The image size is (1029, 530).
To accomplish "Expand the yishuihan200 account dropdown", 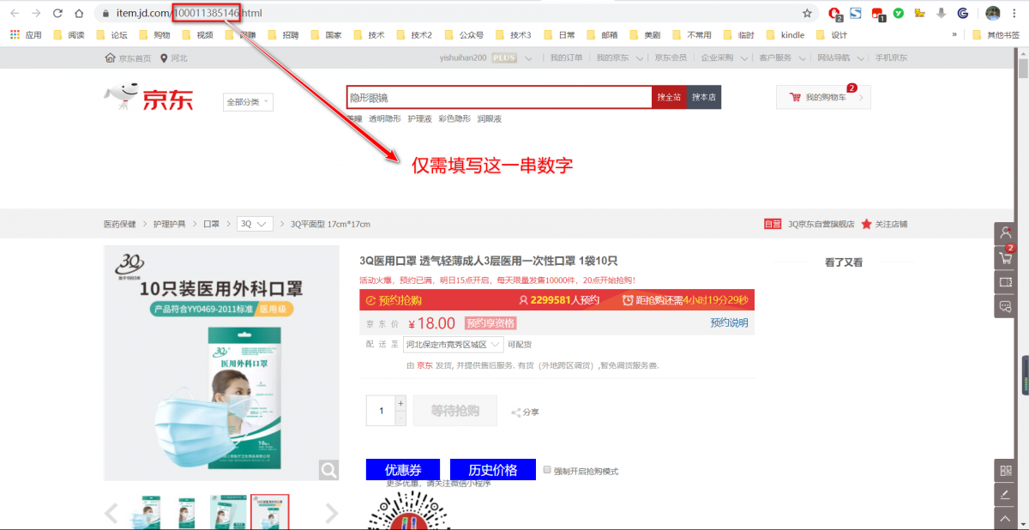I will tap(528, 58).
